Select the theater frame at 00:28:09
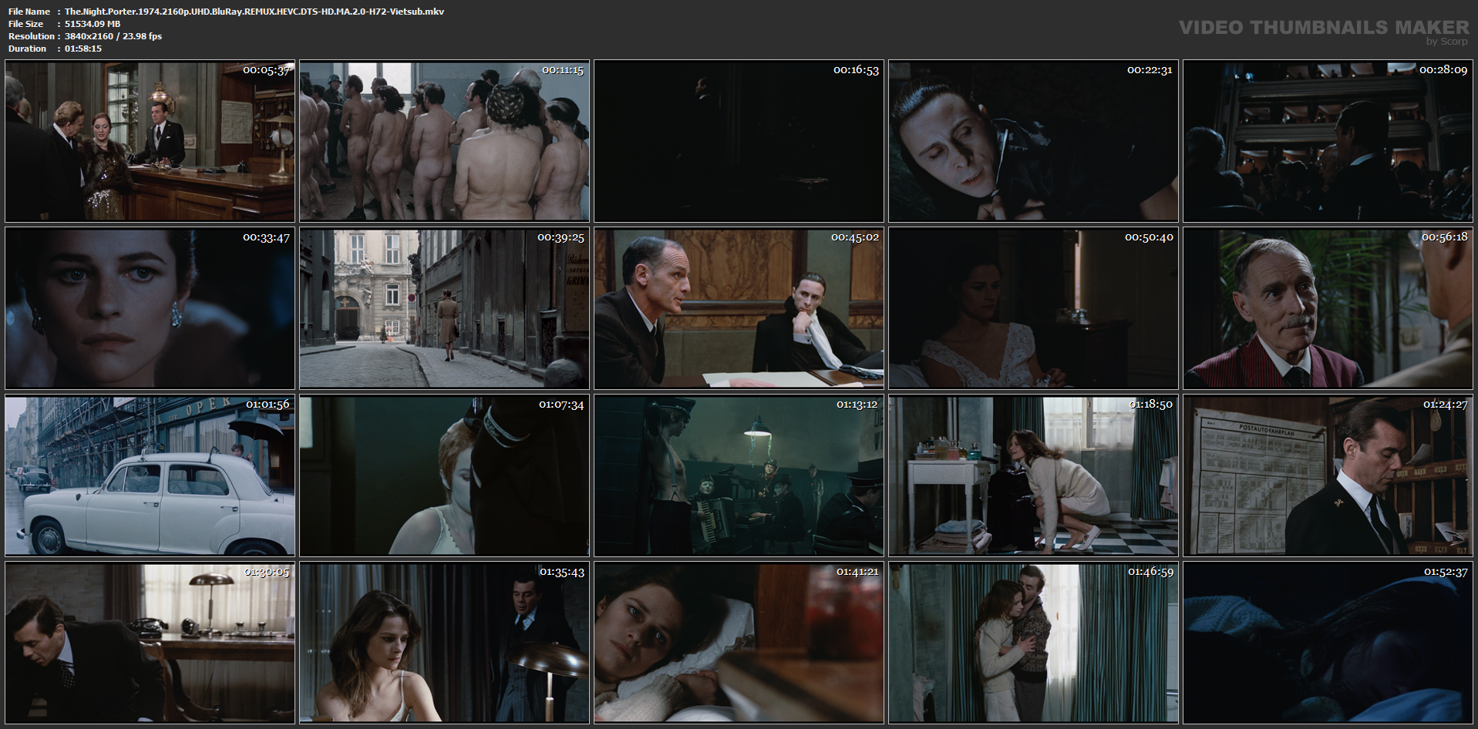Viewport: 1478px width, 729px height. pyautogui.click(x=1328, y=141)
